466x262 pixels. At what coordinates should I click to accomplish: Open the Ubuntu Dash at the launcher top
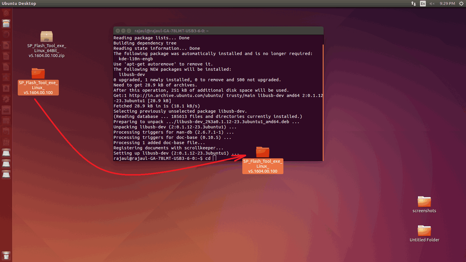tap(6, 13)
